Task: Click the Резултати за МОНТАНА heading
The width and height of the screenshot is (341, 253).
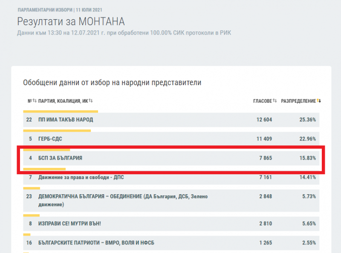Action: tap(71, 21)
